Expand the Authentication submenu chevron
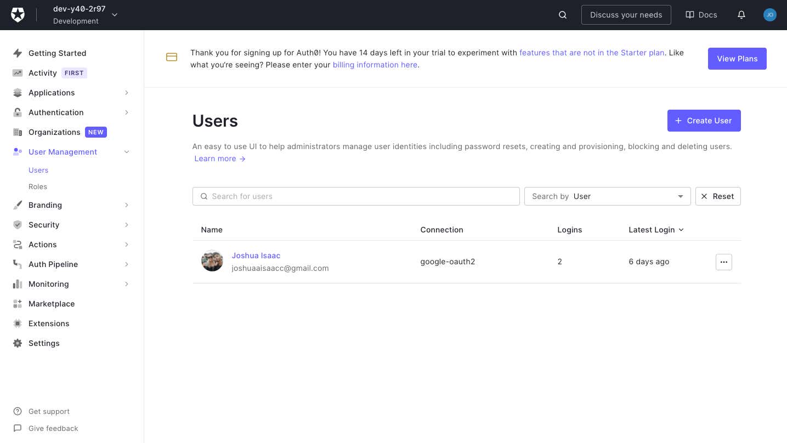787x443 pixels. point(127,112)
